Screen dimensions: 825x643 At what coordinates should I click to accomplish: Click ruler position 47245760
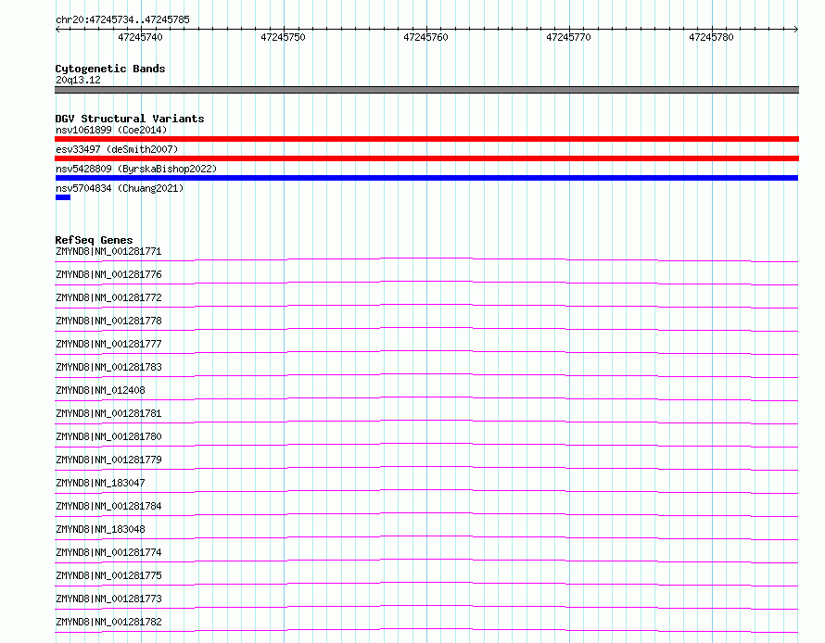pyautogui.click(x=425, y=37)
